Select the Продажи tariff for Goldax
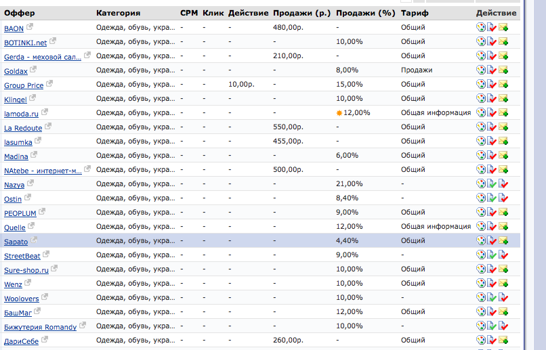546x350 pixels. point(417,70)
